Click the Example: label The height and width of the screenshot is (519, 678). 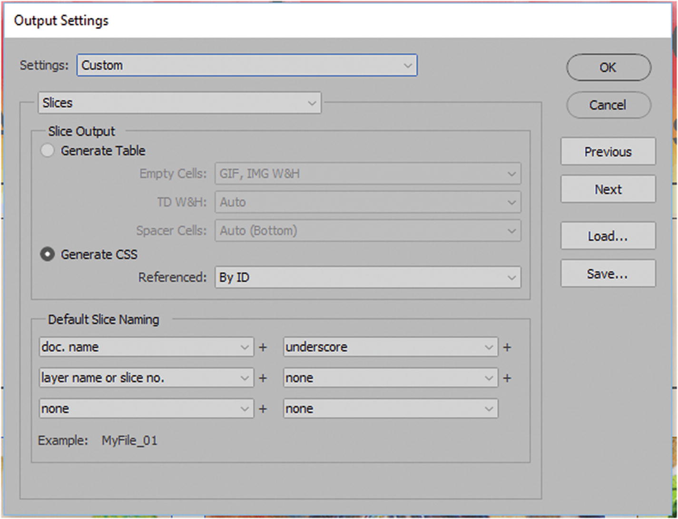[x=63, y=441]
